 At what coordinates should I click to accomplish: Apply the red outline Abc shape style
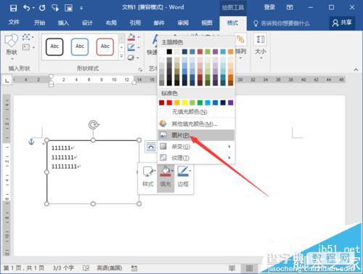point(105,47)
